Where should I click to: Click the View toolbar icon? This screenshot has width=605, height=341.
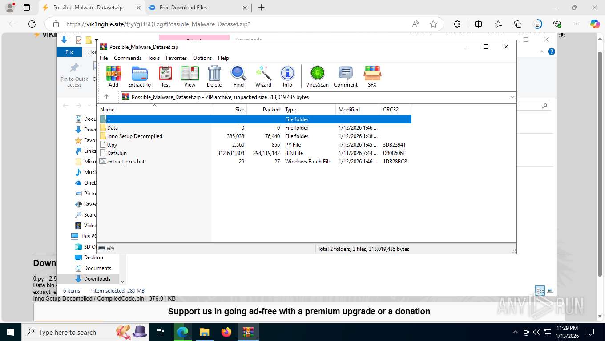[x=190, y=76]
